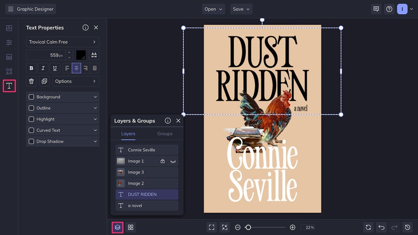Toggle visibility of Image 1 layer
The image size is (418, 235).
pyautogui.click(x=173, y=161)
